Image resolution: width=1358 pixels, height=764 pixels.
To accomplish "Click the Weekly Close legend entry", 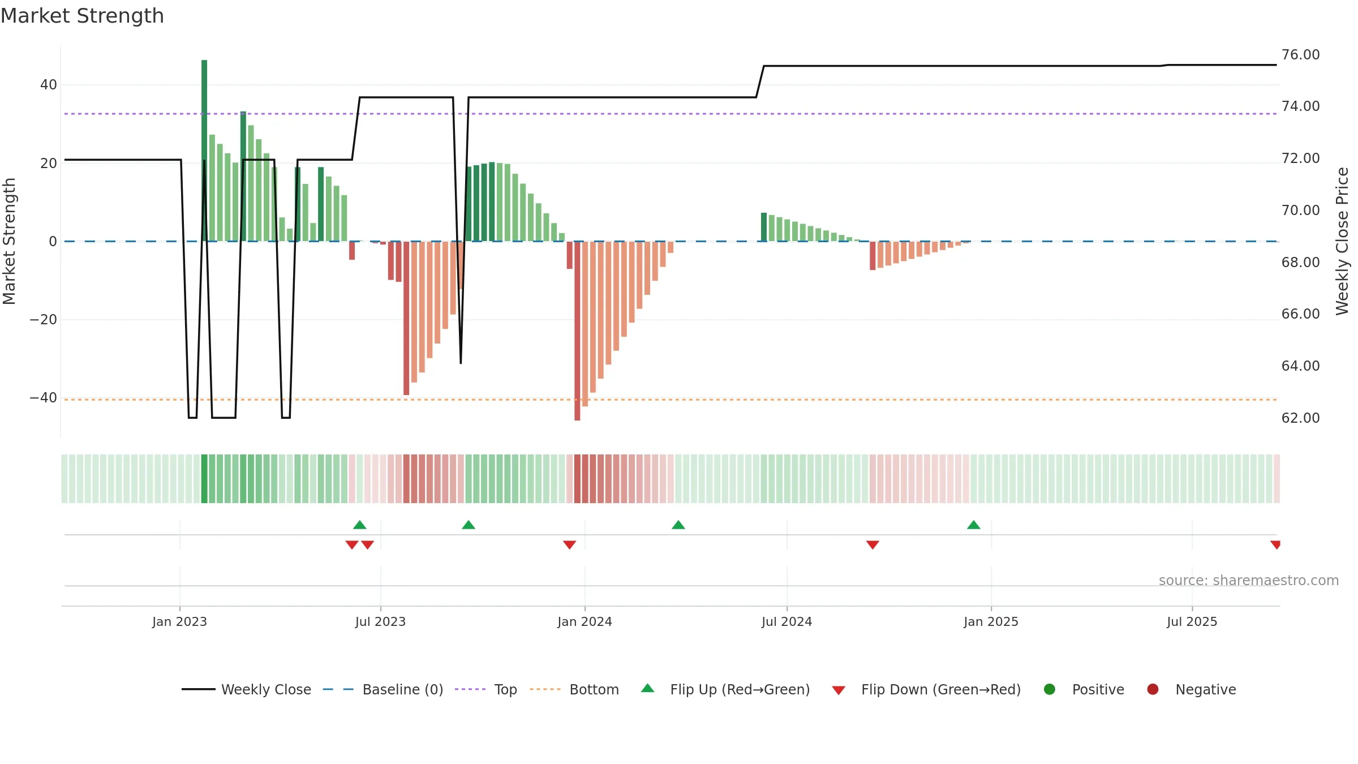I will [x=246, y=689].
